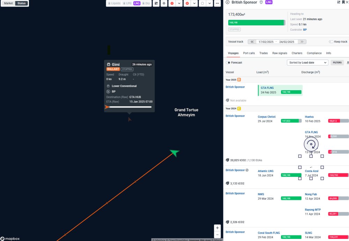This screenshot has width=349, height=241.
Task: Toggle the LPG commodity filter
Action: [127, 3]
